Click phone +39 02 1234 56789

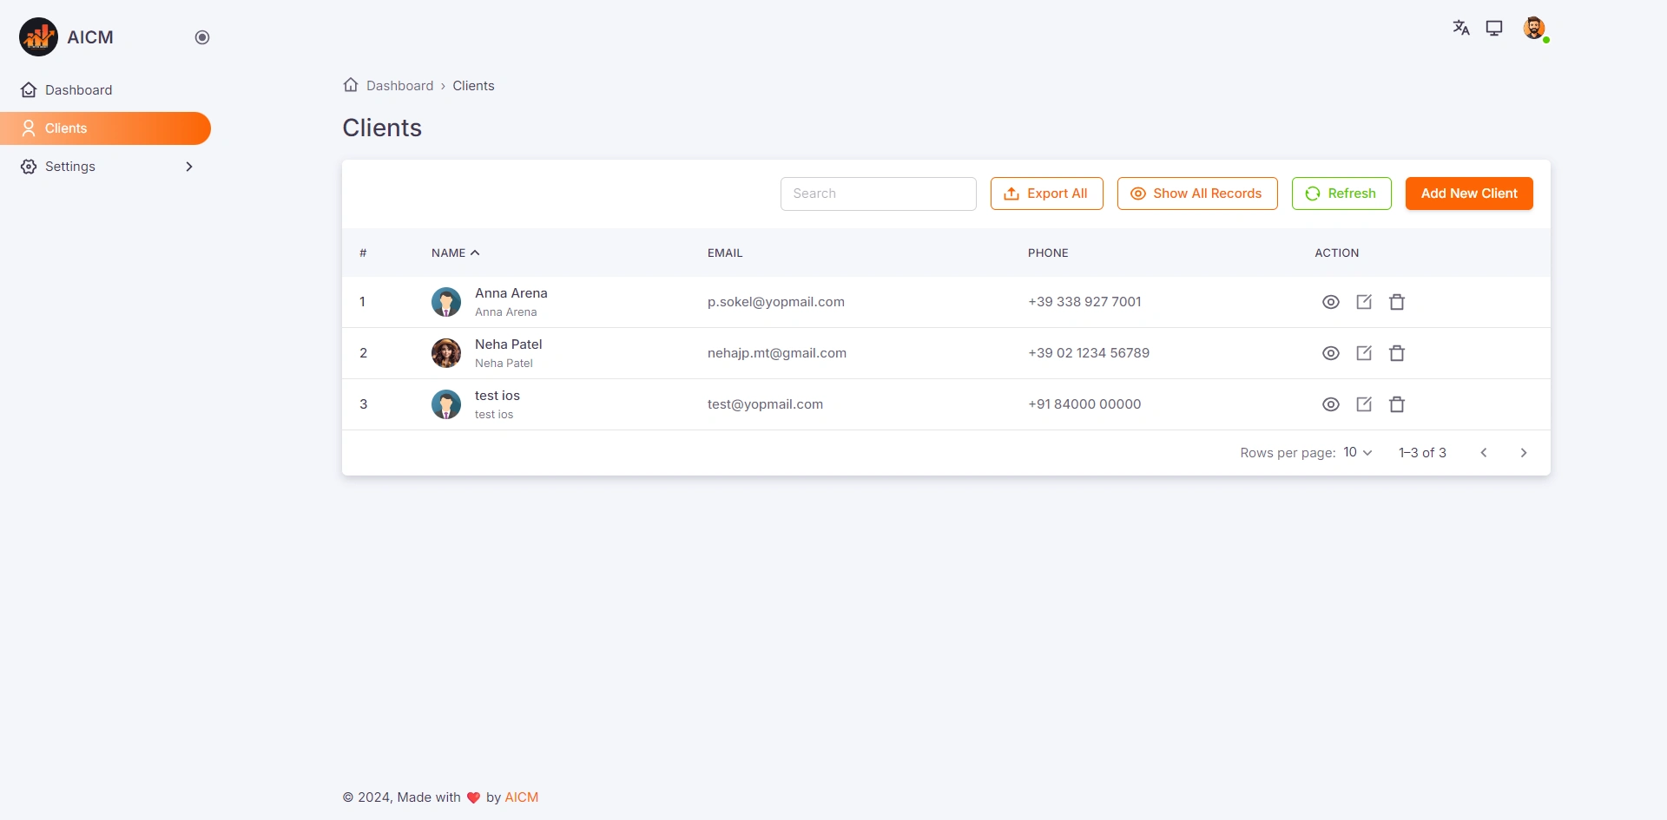click(1089, 353)
